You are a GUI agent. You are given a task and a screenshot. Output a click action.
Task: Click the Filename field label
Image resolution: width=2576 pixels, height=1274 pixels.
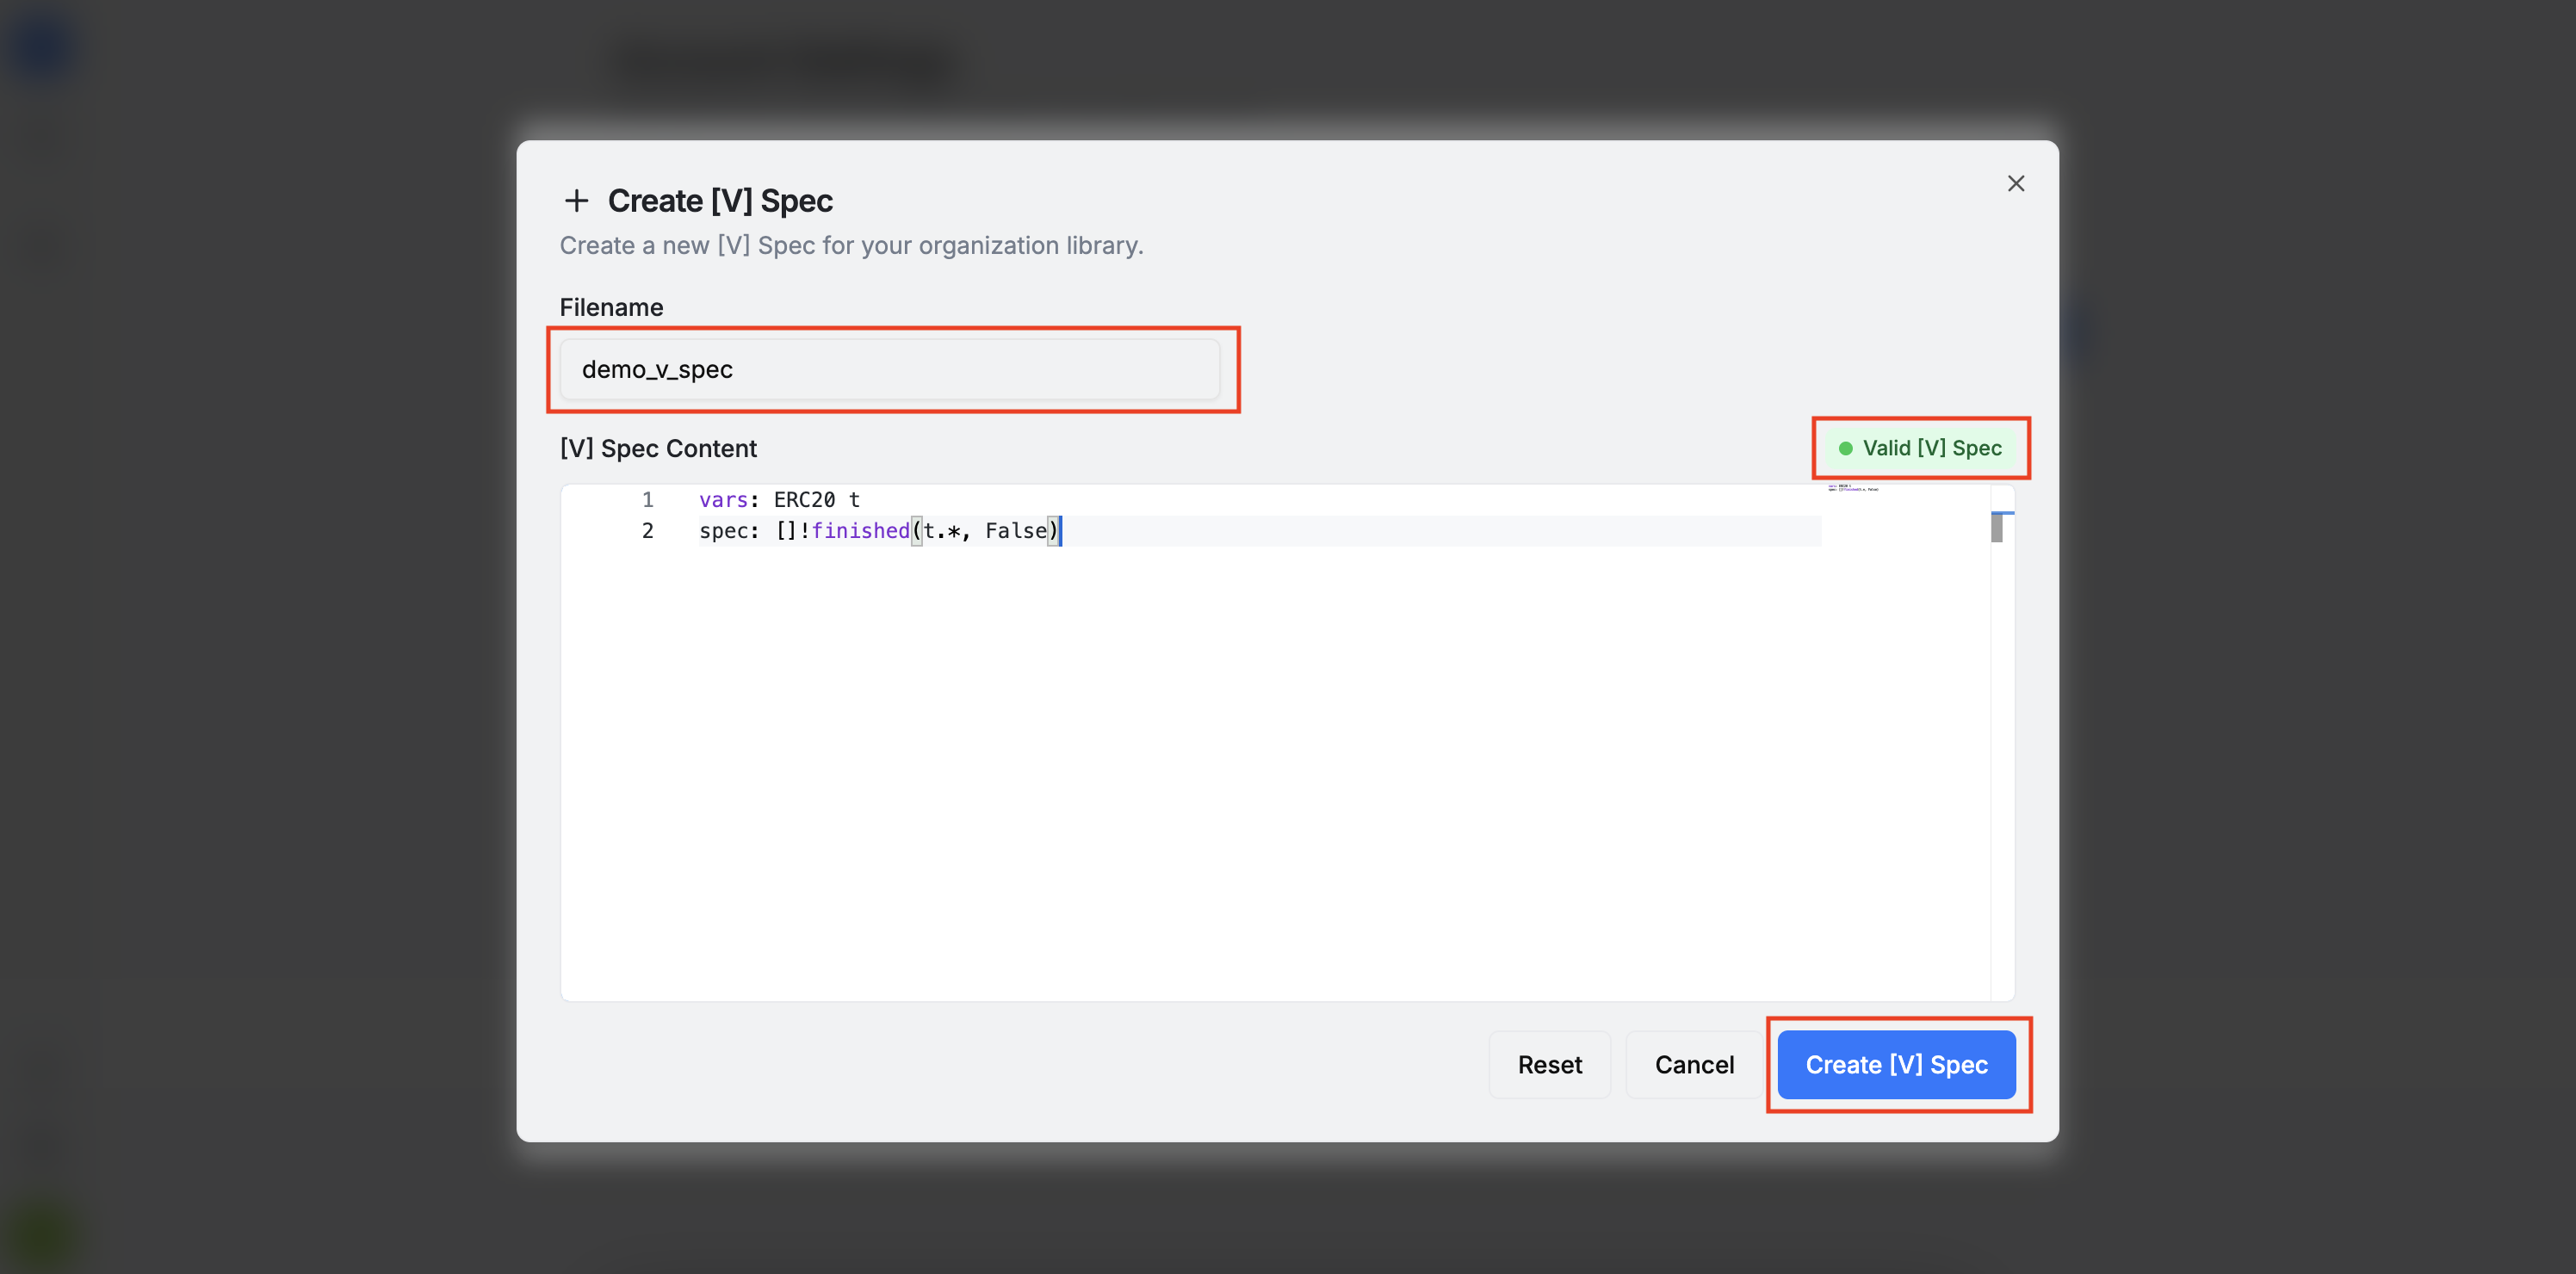click(610, 307)
